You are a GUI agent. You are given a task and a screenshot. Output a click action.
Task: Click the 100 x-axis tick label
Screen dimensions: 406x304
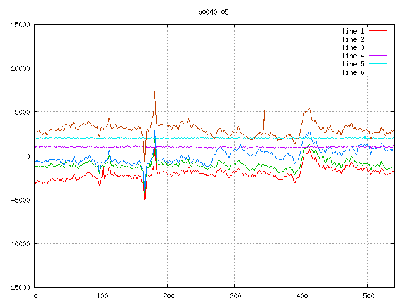[x=101, y=296]
